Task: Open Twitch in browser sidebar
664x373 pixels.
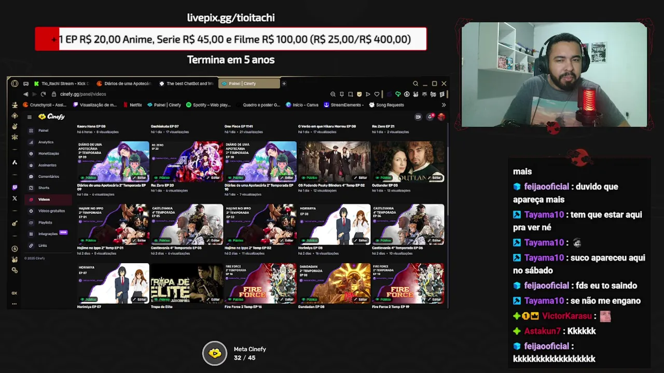Action: [15, 188]
